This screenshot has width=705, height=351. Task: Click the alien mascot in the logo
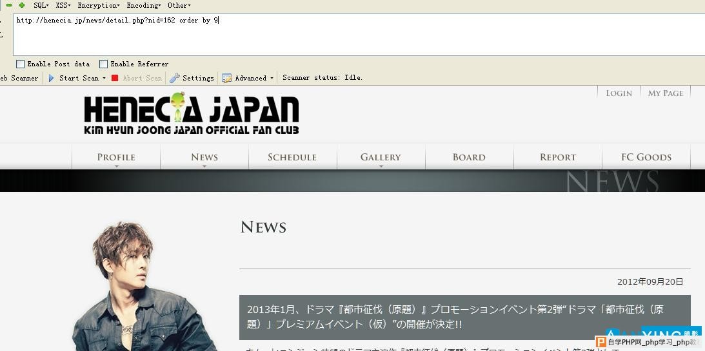click(x=177, y=106)
